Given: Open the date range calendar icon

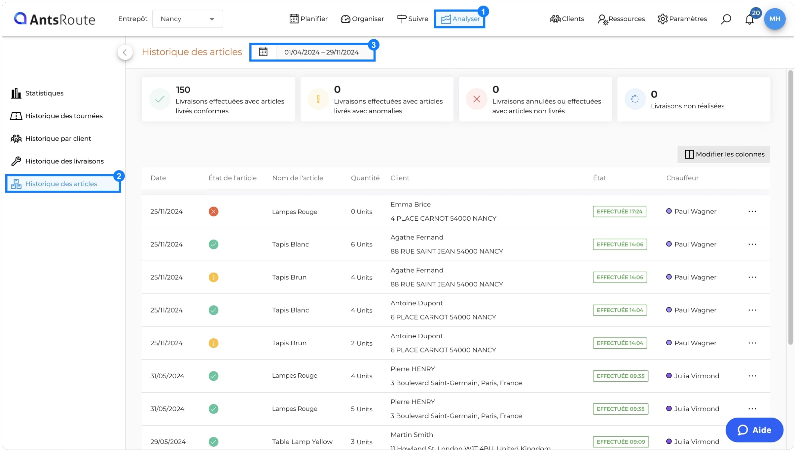Looking at the screenshot, I should click(263, 52).
